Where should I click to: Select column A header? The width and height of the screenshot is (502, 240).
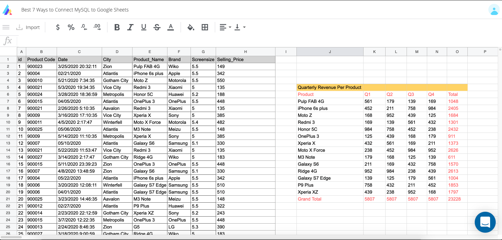tap(21, 52)
